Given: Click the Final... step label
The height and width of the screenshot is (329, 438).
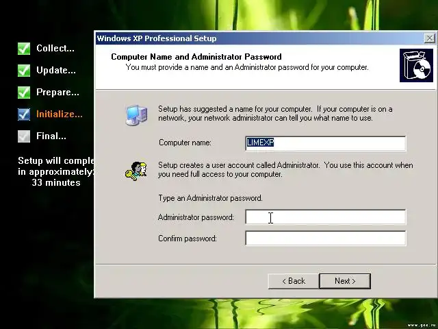Looking at the screenshot, I should coord(51,136).
